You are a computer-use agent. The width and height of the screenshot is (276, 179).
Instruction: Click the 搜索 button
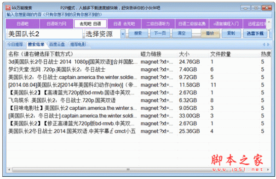(x=138, y=34)
